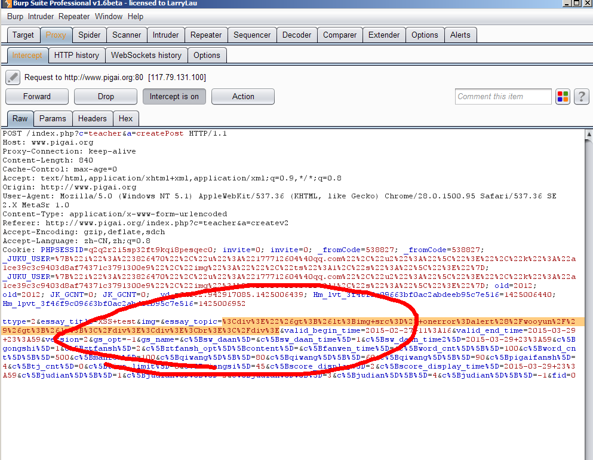Click the PHPSESSID cookie value
This screenshot has height=460, width=593.
point(151,250)
